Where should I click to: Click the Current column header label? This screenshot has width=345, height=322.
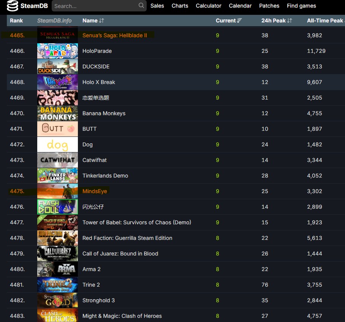click(226, 21)
